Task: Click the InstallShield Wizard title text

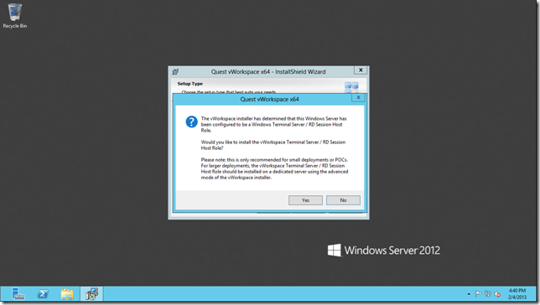Action: point(268,71)
